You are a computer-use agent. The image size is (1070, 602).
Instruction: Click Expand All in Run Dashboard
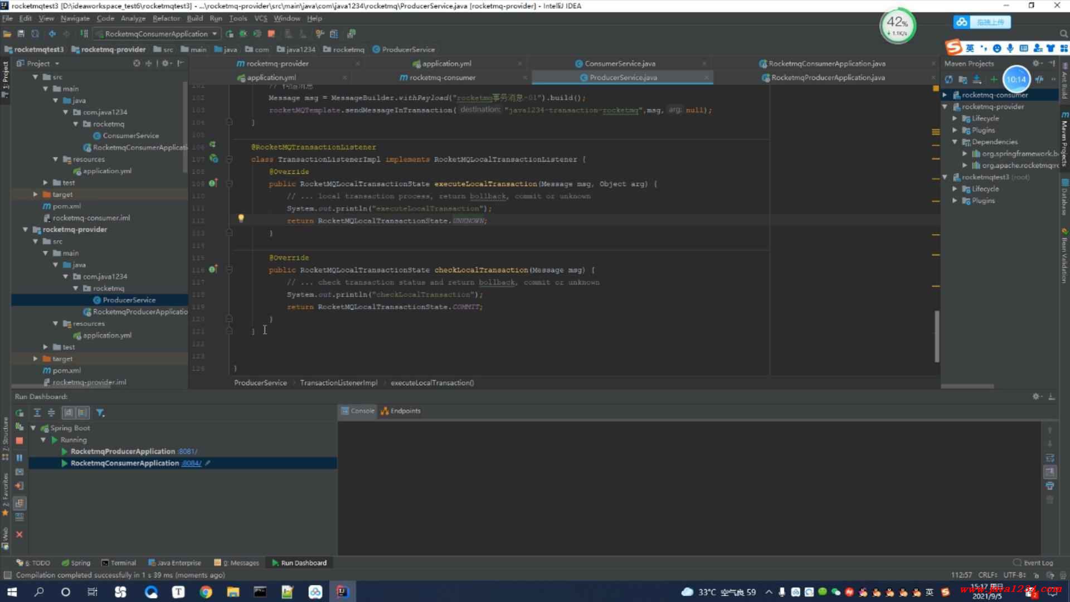(37, 413)
